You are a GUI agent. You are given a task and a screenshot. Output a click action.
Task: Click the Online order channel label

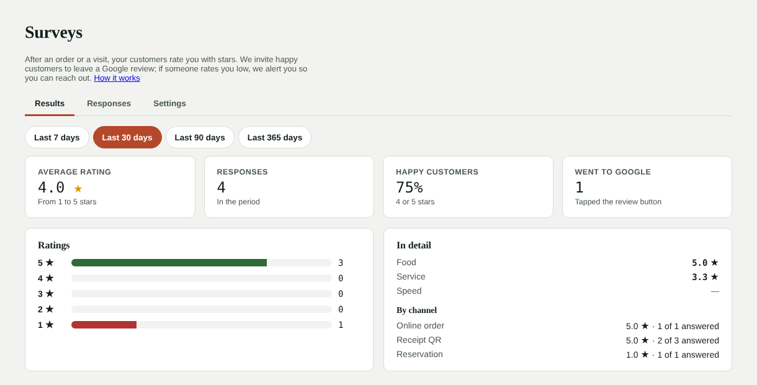420,325
